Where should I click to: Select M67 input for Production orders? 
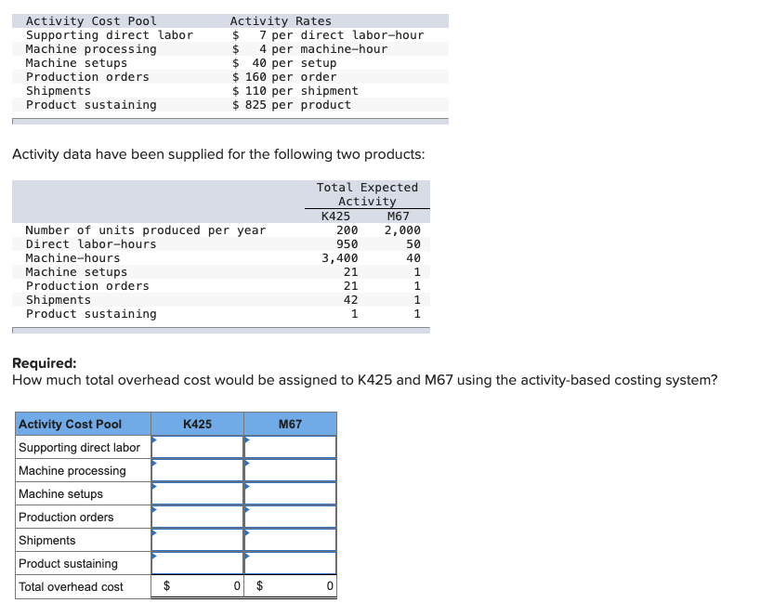290,517
